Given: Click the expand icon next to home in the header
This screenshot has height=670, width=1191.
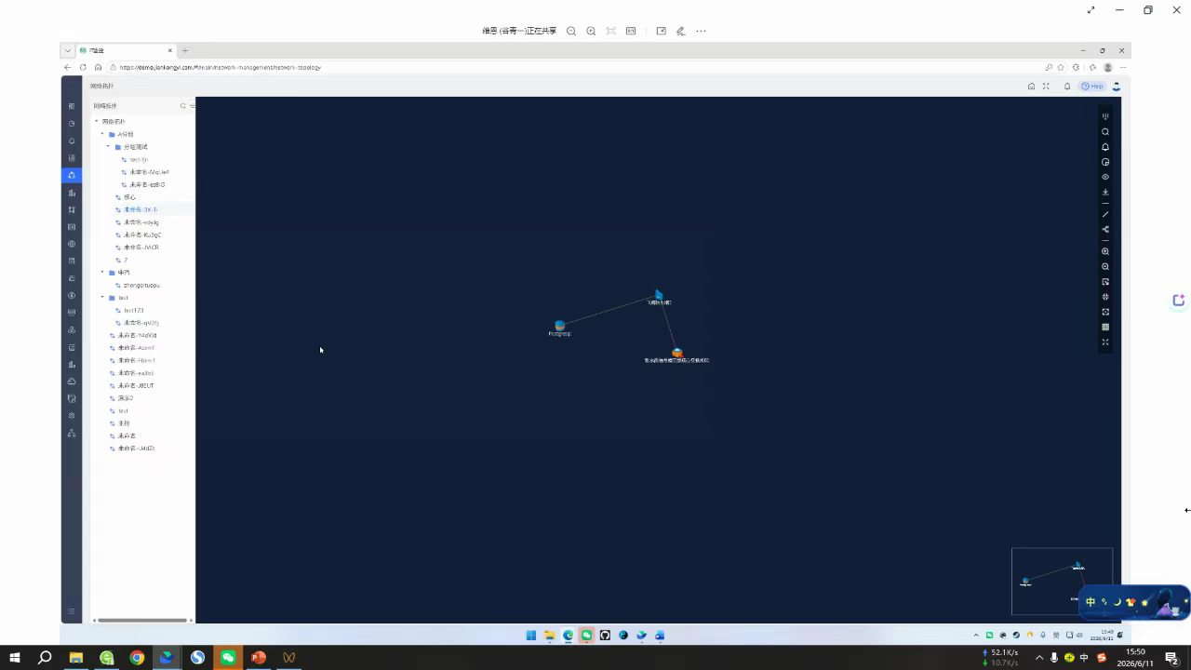Looking at the screenshot, I should coord(1046,87).
